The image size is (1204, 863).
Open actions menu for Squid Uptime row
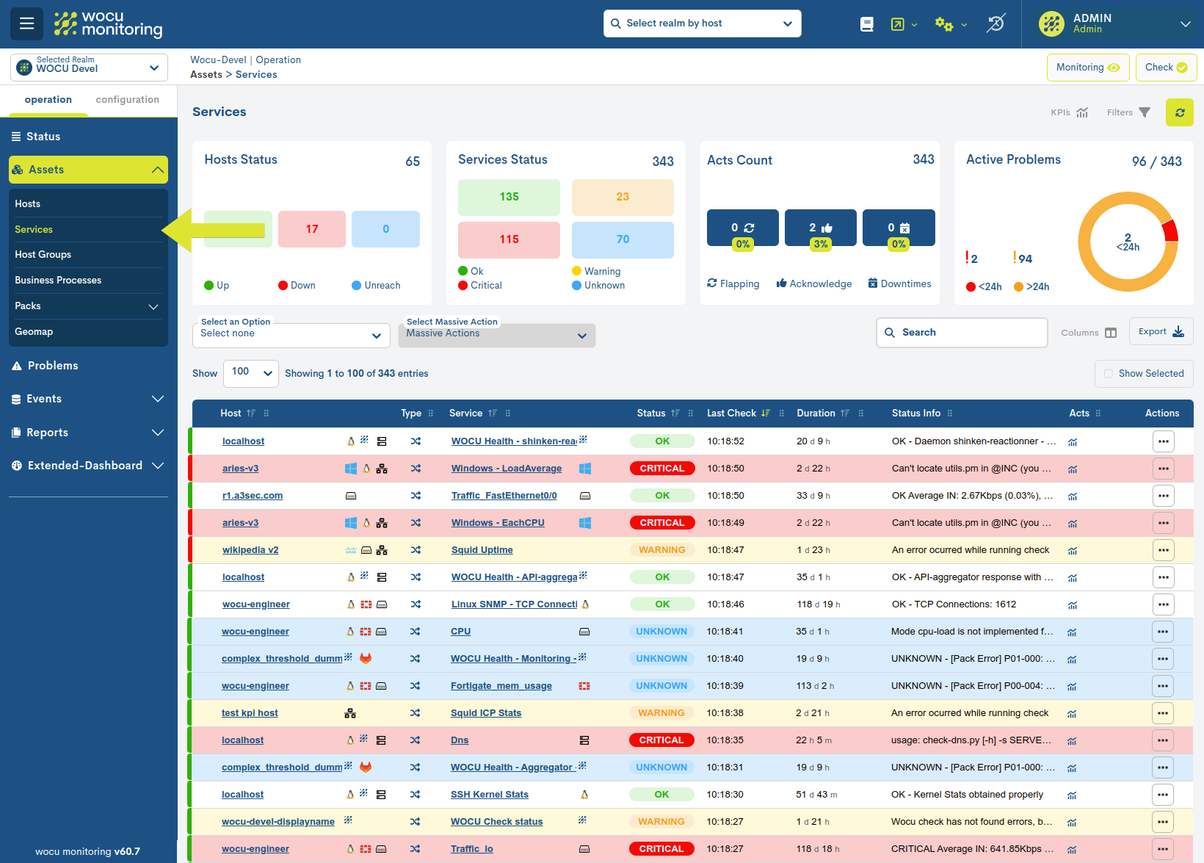(x=1164, y=550)
